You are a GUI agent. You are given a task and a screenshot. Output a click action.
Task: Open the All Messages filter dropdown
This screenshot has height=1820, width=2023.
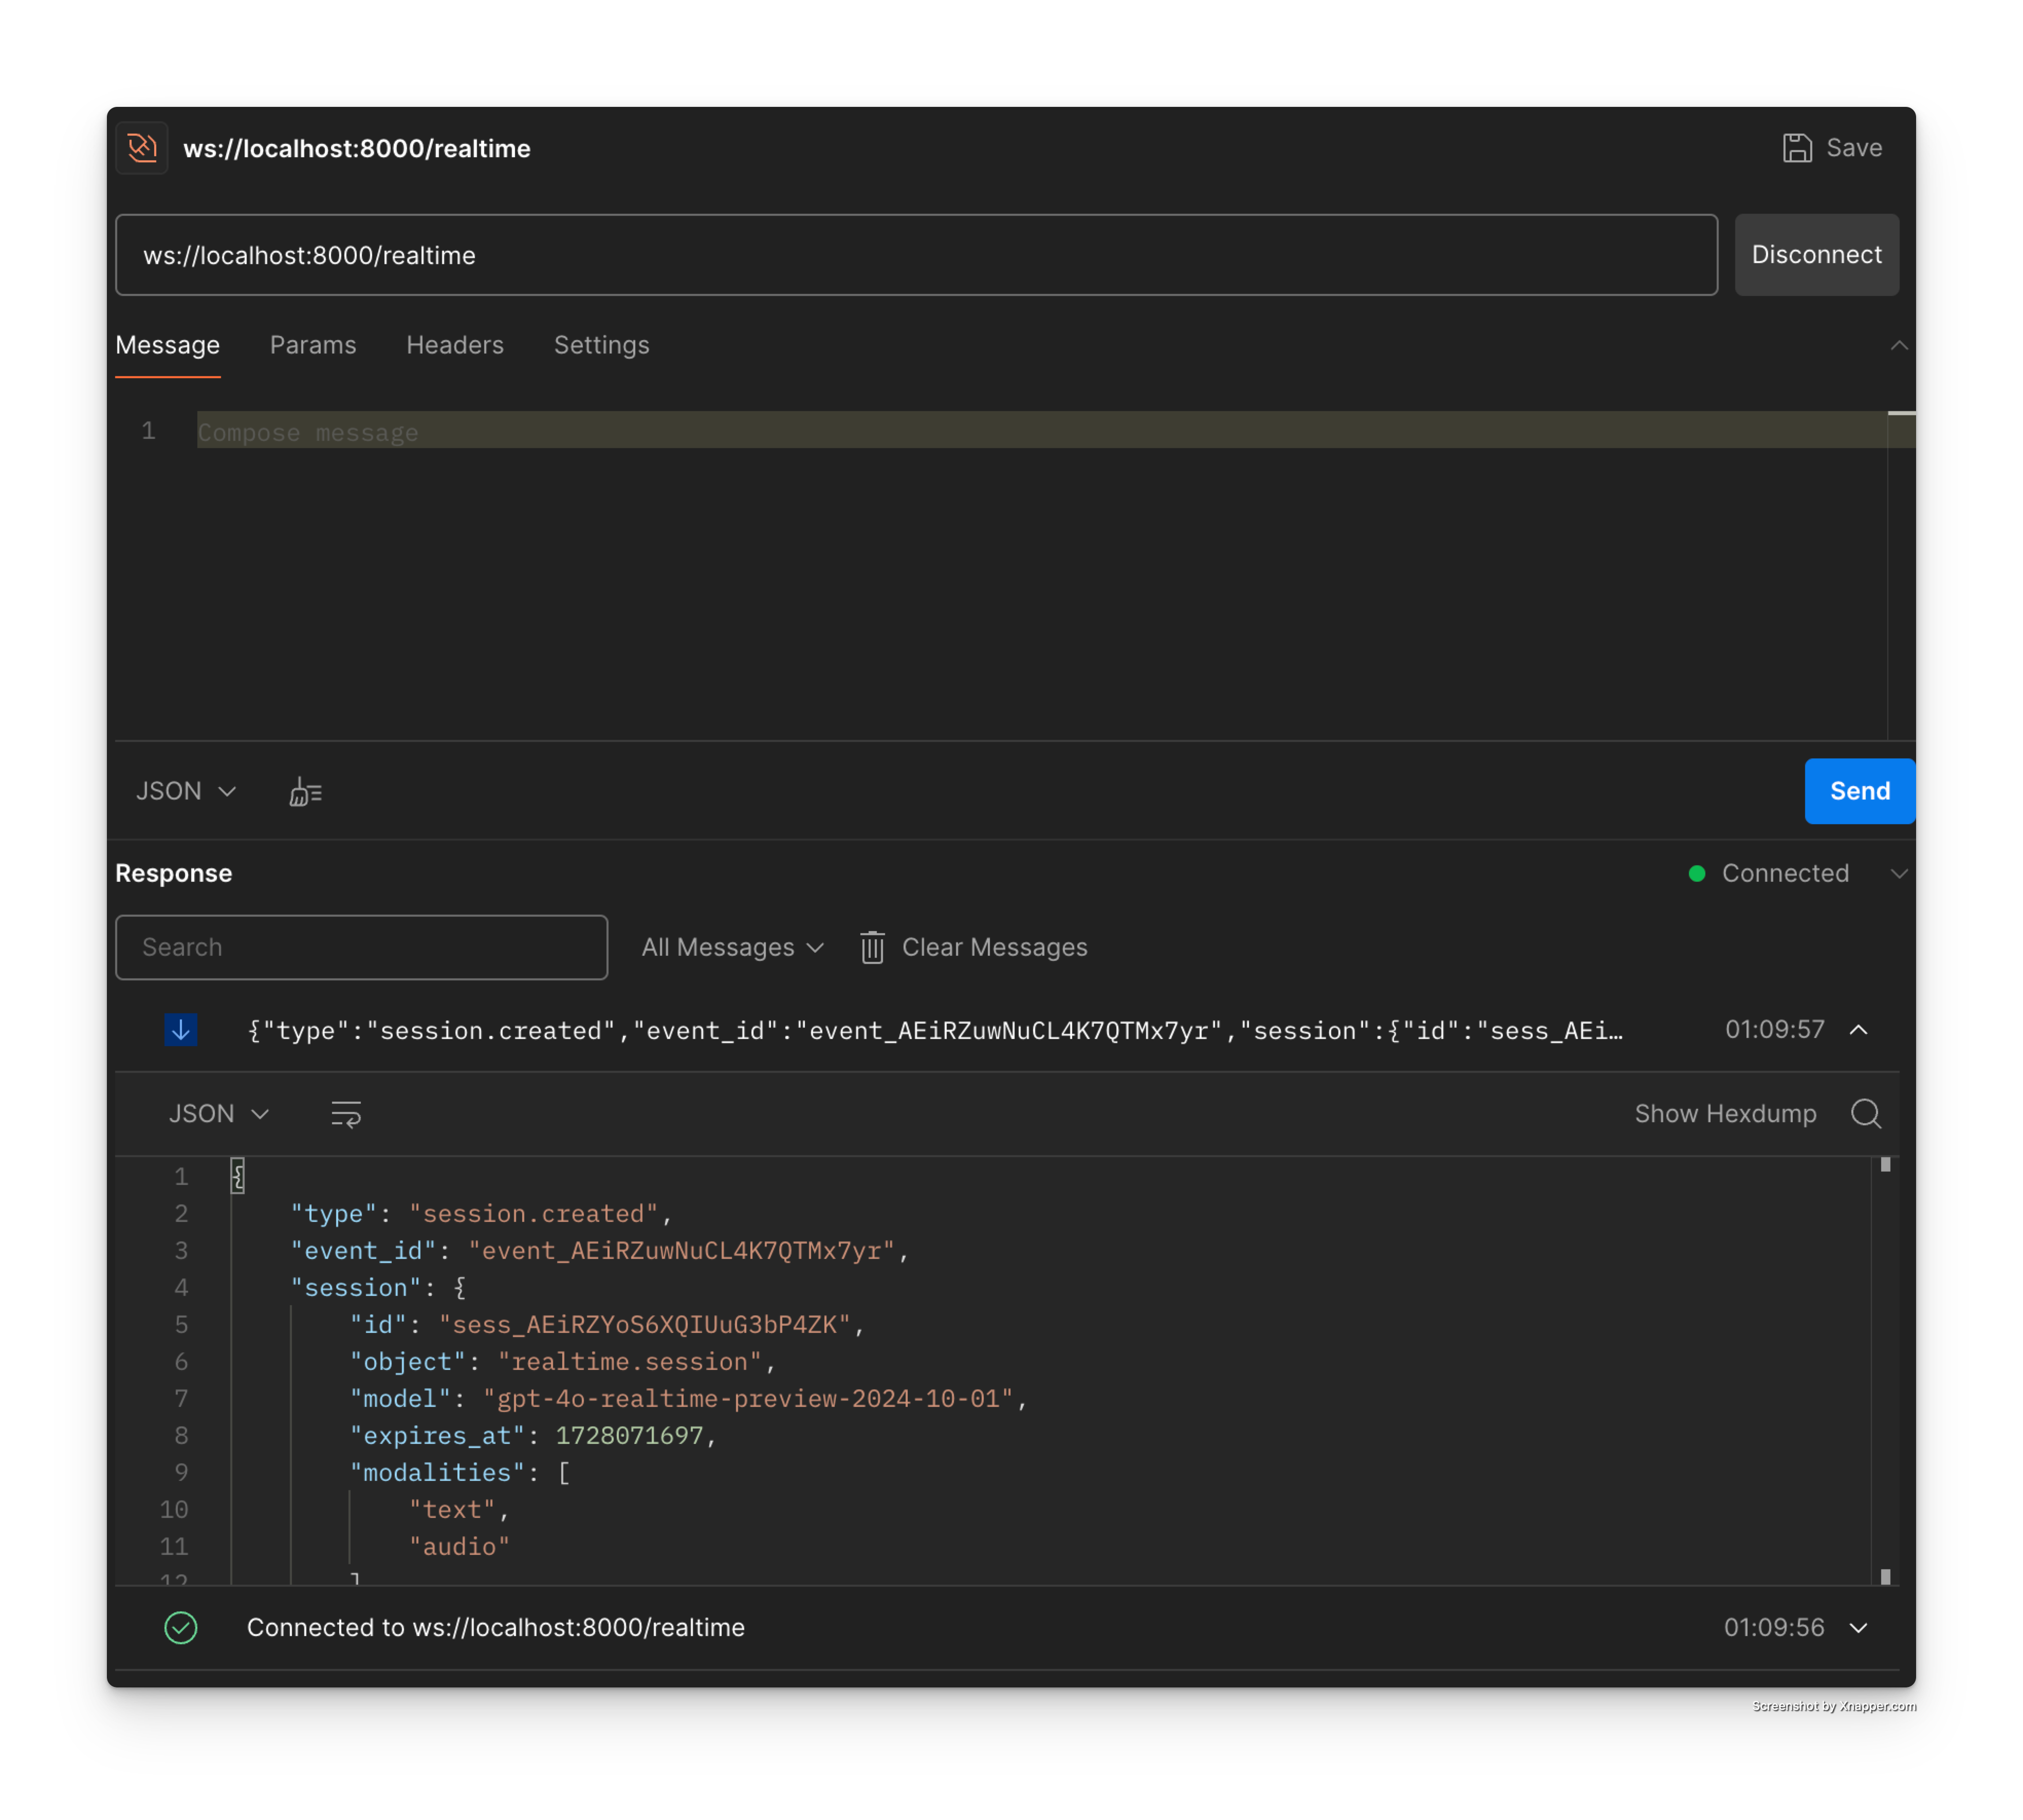coord(732,947)
